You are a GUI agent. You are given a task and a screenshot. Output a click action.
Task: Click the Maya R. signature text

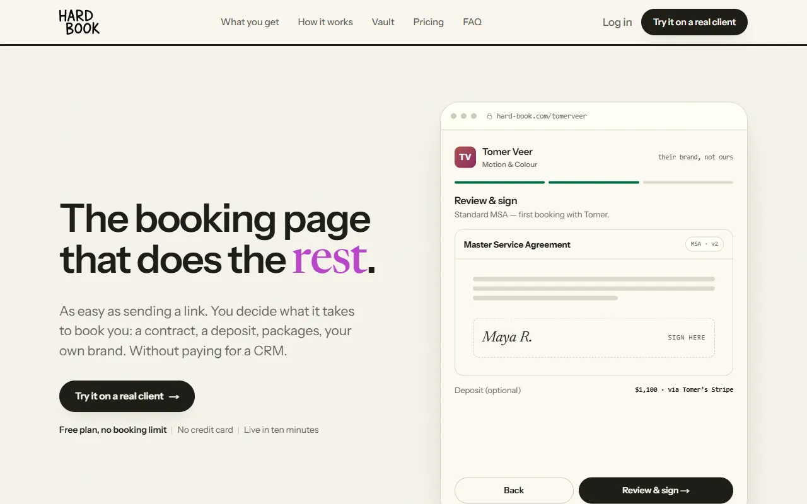point(507,337)
